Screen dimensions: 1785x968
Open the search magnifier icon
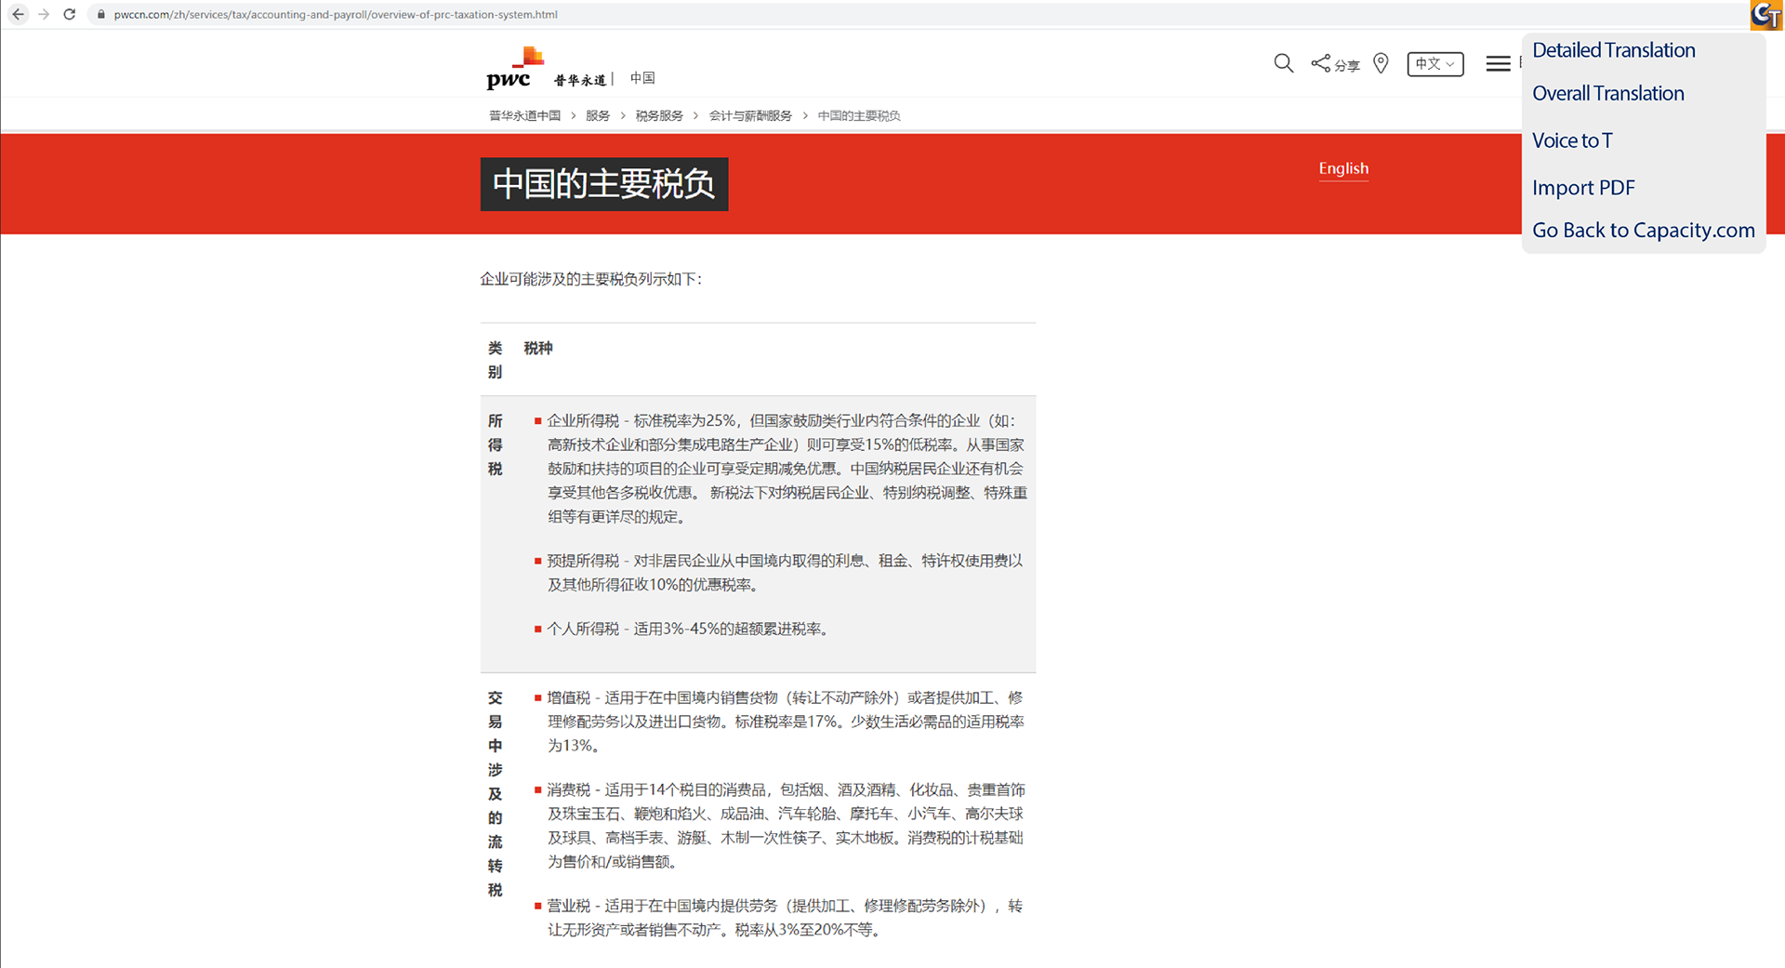coord(1283,63)
